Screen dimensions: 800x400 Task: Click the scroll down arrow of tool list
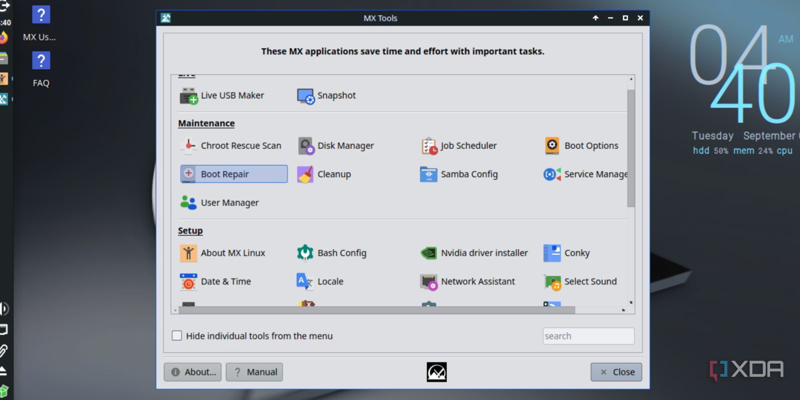coord(631,302)
